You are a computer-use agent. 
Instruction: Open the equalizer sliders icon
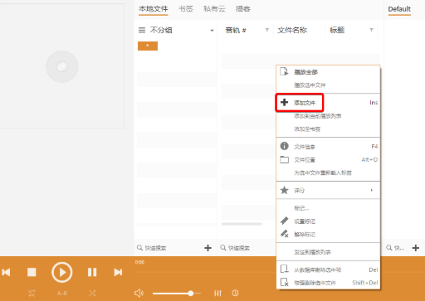[217, 293]
